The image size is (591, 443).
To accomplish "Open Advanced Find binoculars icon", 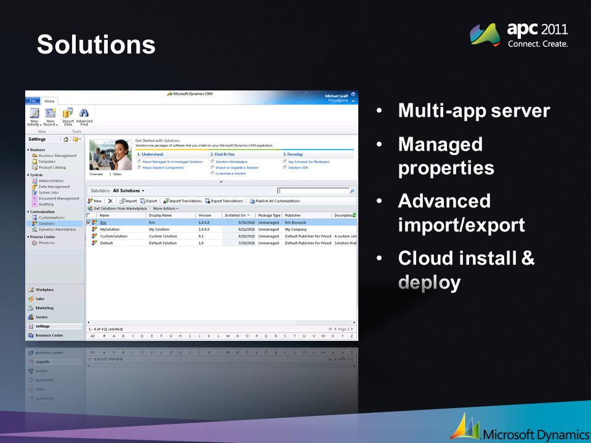I will pos(84,117).
